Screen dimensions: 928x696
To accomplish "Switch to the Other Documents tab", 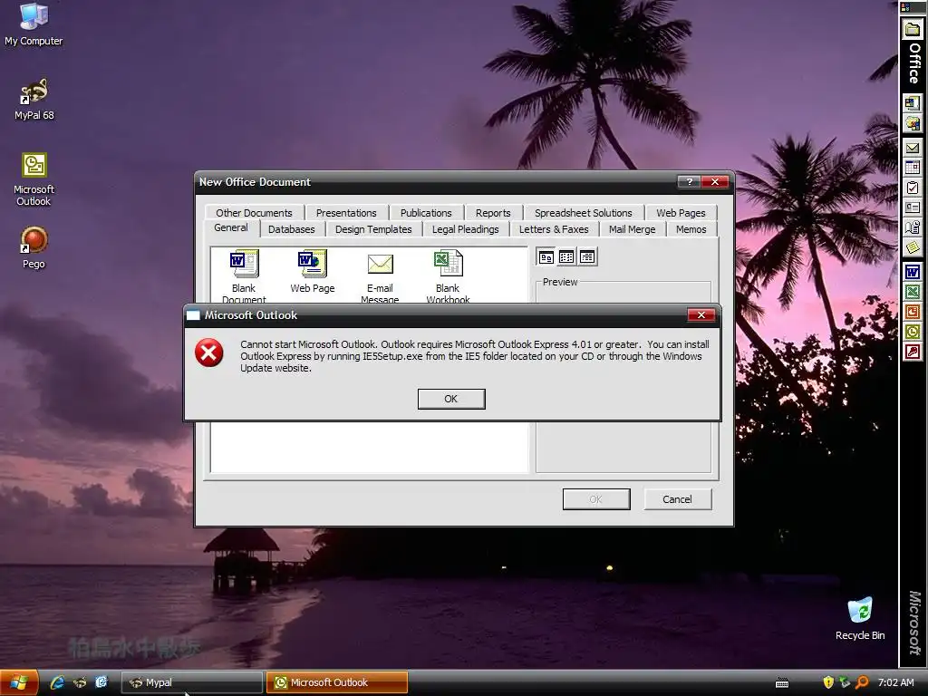I will 254,213.
